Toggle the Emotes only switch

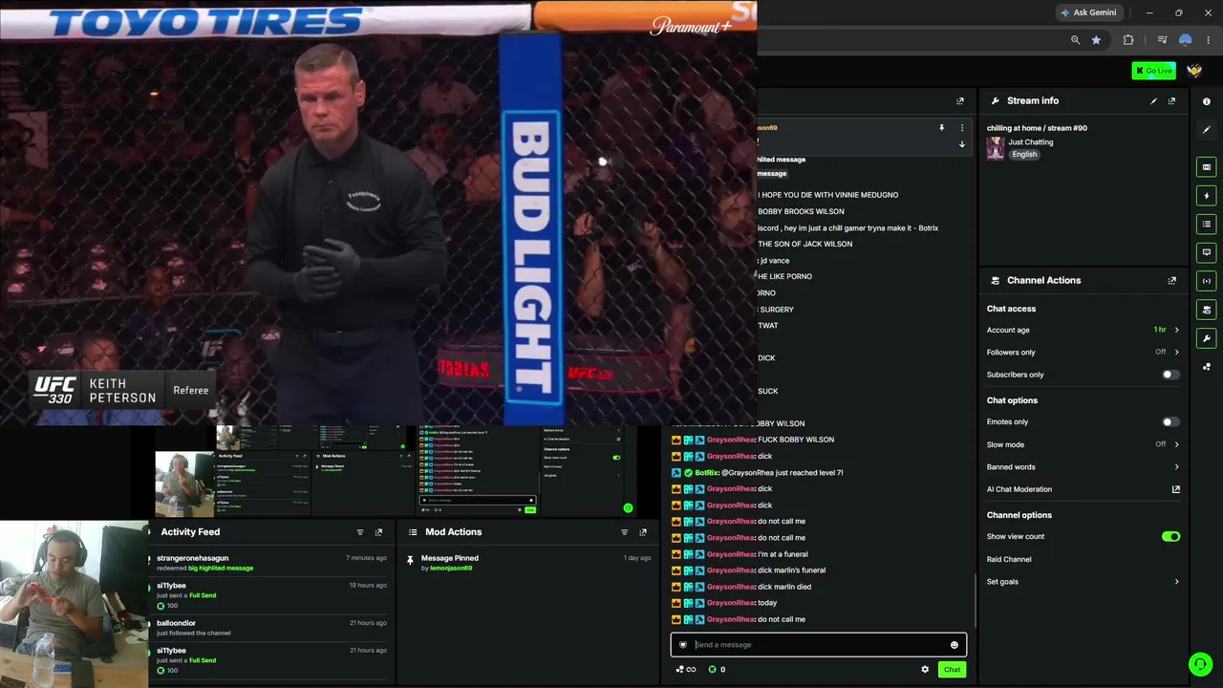click(1169, 422)
